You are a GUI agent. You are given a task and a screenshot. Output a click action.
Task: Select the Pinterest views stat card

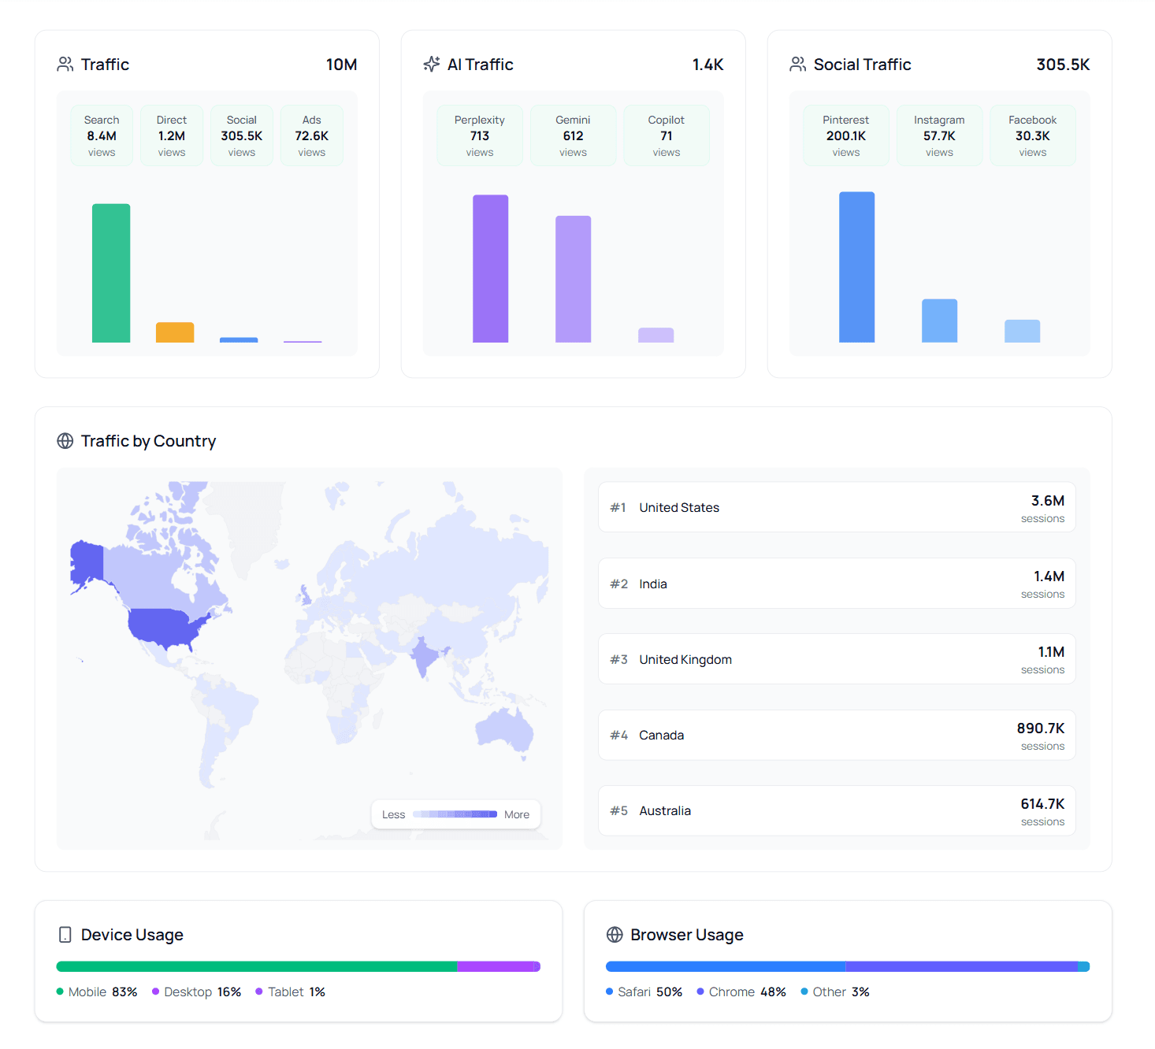[845, 135]
